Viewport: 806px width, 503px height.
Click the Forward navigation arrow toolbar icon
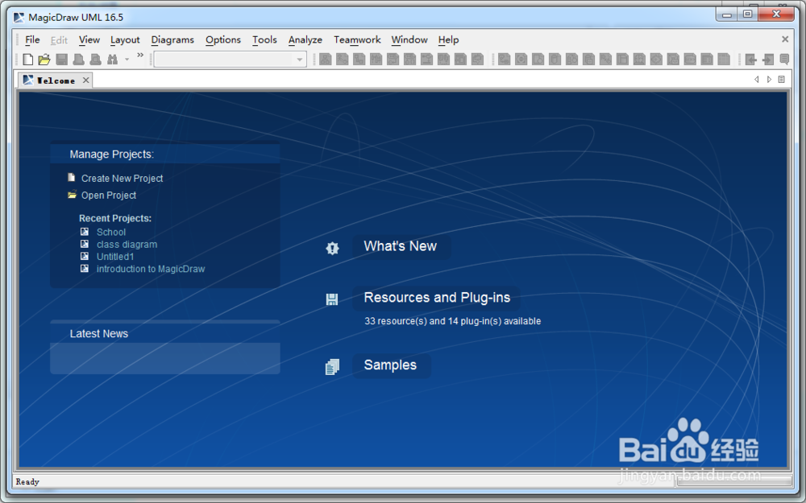tap(768, 60)
